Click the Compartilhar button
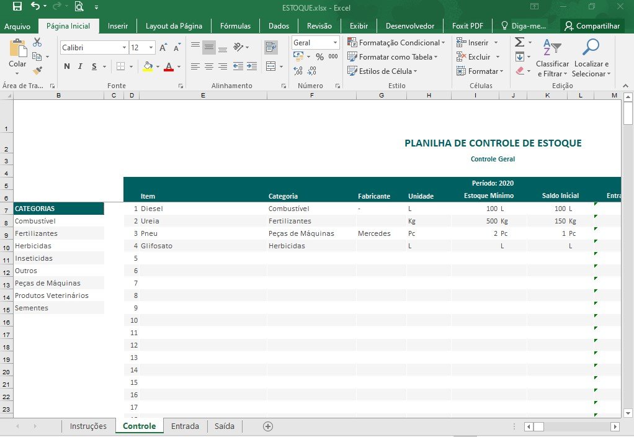Viewport: 634px width, 437px height. (x=592, y=26)
